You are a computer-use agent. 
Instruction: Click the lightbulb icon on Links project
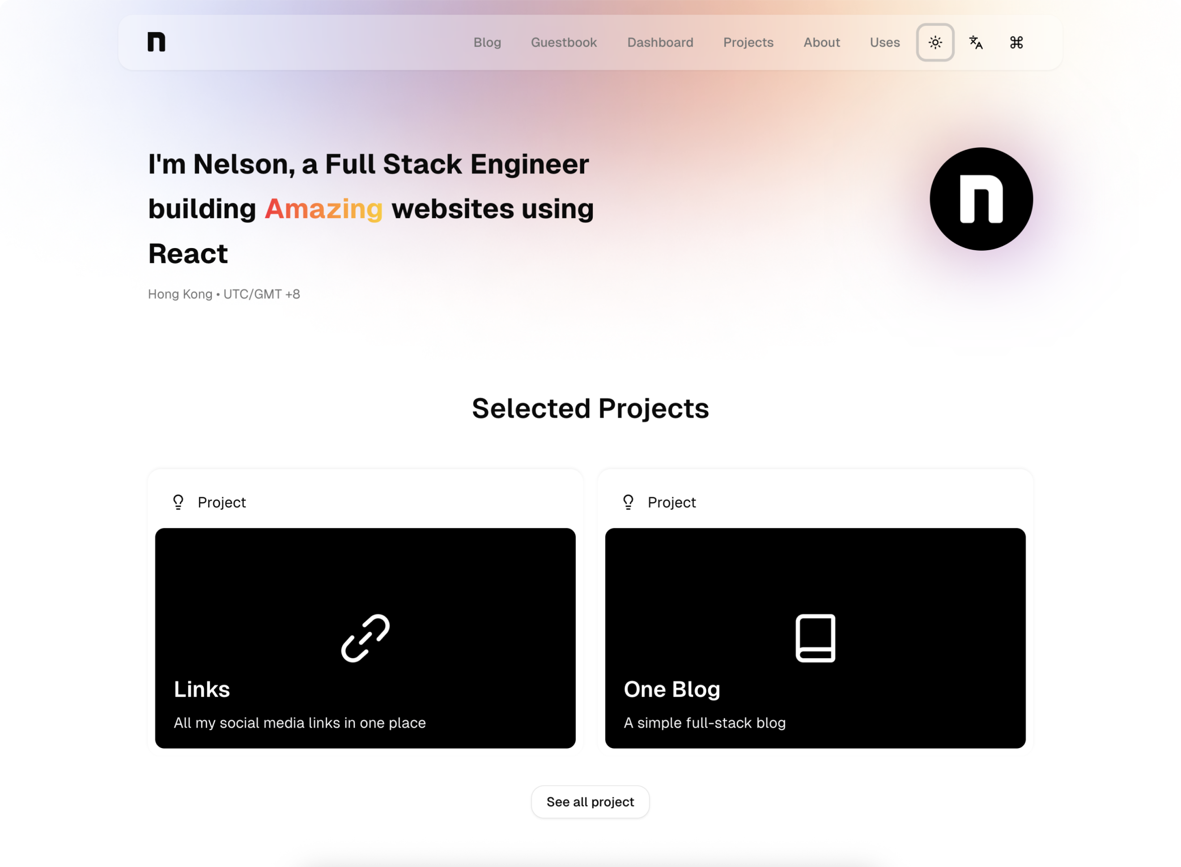pos(178,502)
